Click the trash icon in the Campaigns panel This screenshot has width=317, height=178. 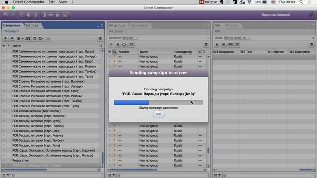(100, 39)
